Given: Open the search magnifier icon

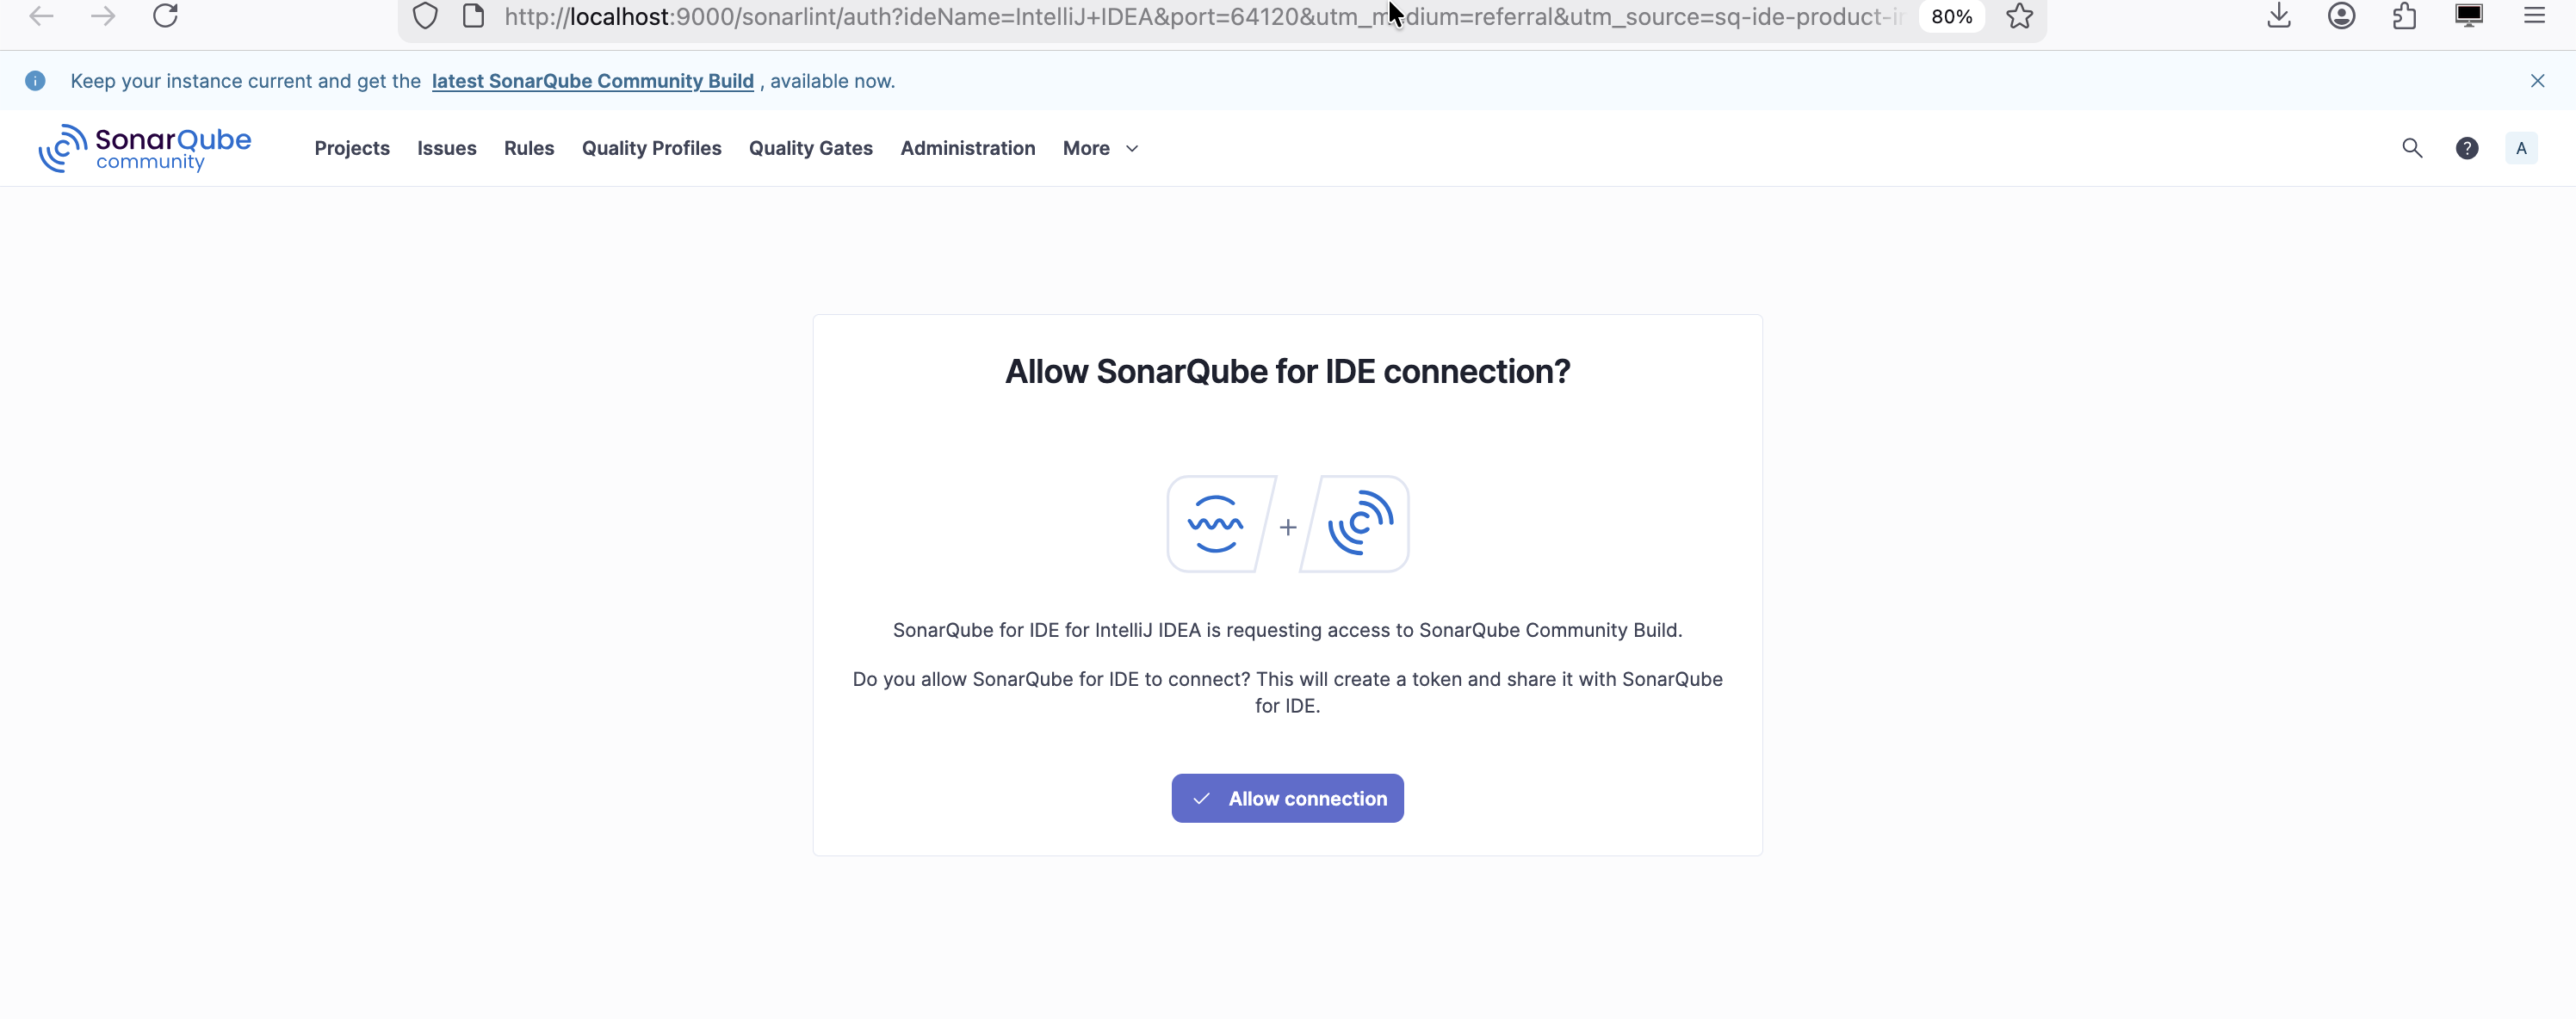Looking at the screenshot, I should pos(2412,148).
